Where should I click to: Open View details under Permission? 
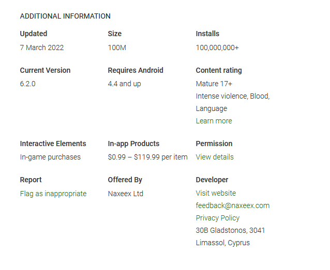tap(215, 157)
